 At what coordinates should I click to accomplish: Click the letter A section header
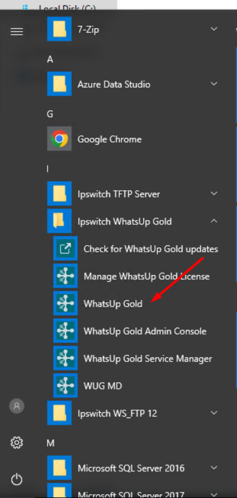pyautogui.click(x=50, y=59)
